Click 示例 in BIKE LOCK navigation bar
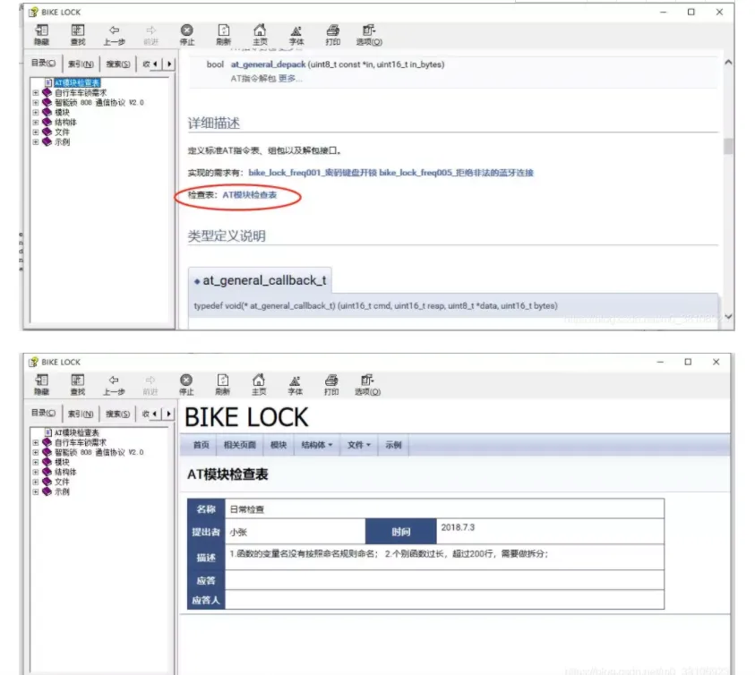The image size is (755, 675). pyautogui.click(x=393, y=445)
